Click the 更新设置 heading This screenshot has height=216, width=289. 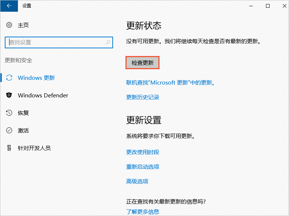pos(144,120)
